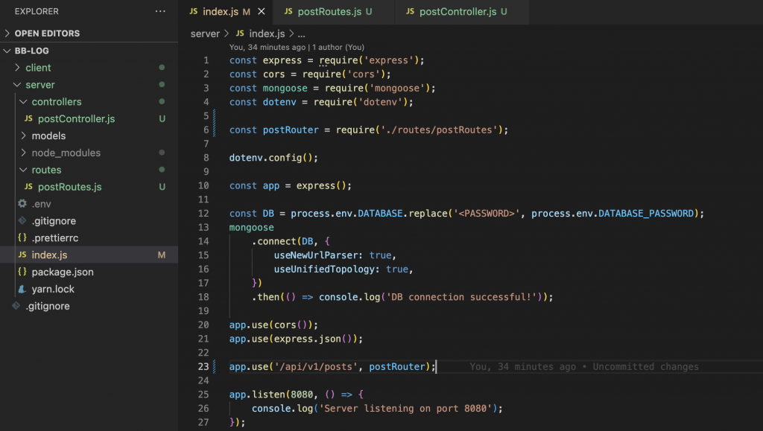Click 'dotenv.config();' on line 8
This screenshot has width=763, height=431.
click(273, 158)
